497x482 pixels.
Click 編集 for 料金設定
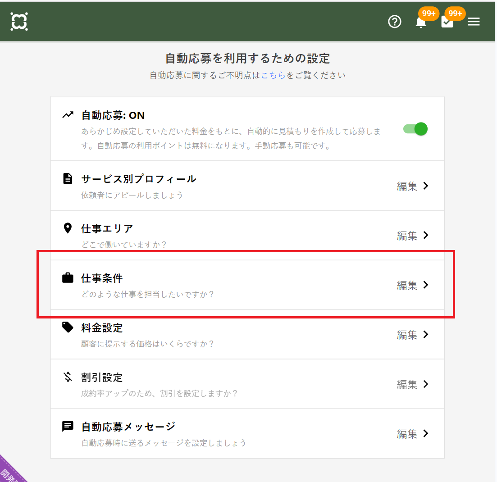pyautogui.click(x=407, y=335)
